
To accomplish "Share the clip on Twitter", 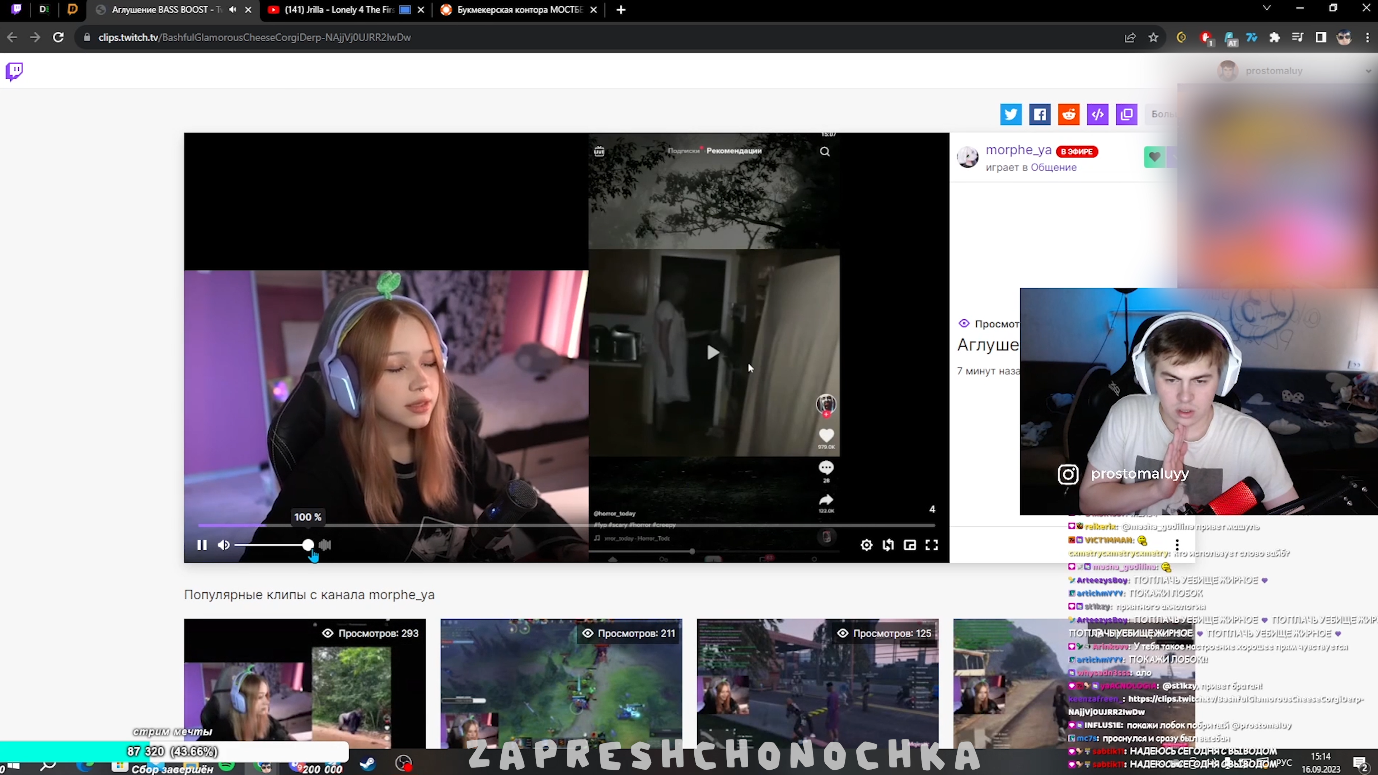I will (x=1011, y=114).
